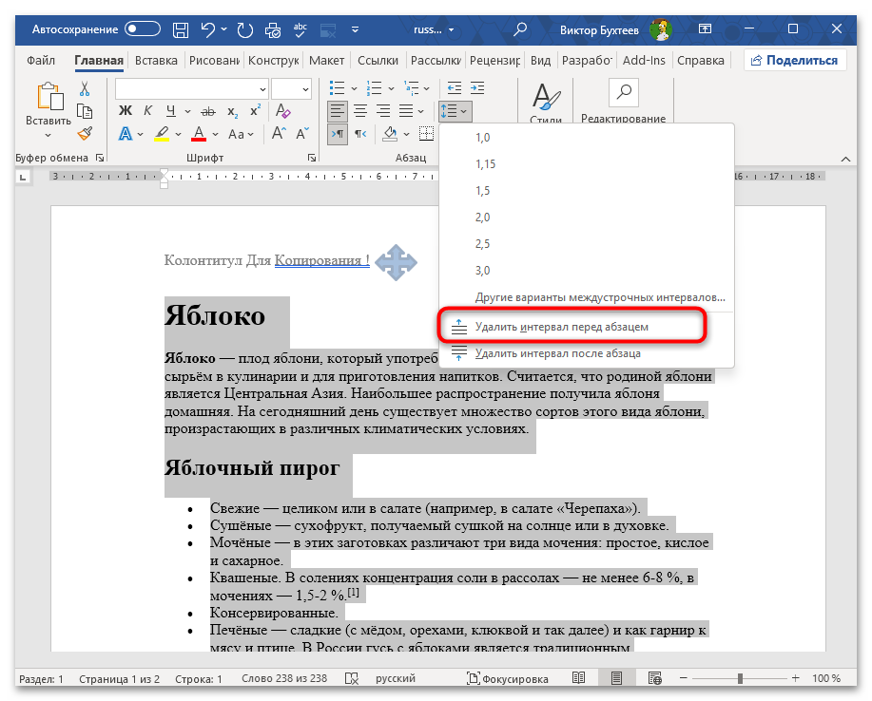Choose line spacing 1,15

point(587,164)
